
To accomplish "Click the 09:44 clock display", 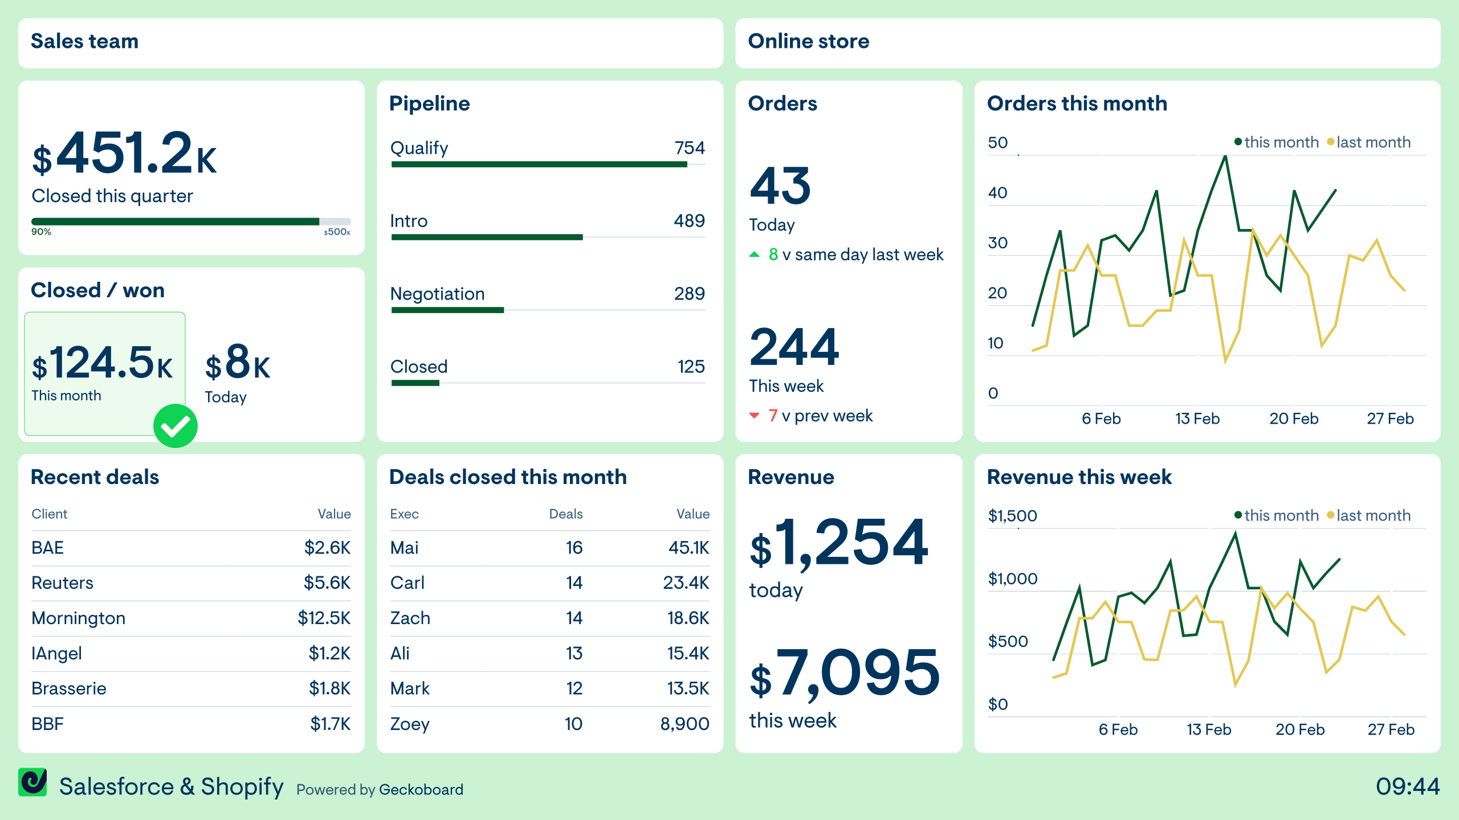I will [x=1407, y=786].
